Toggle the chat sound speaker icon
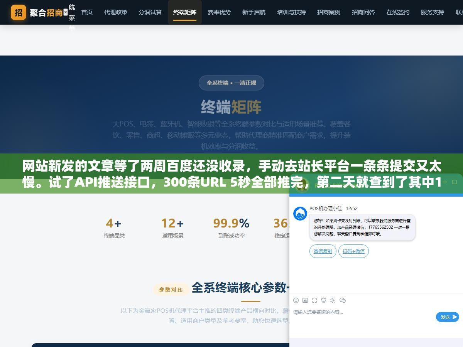 333,300
